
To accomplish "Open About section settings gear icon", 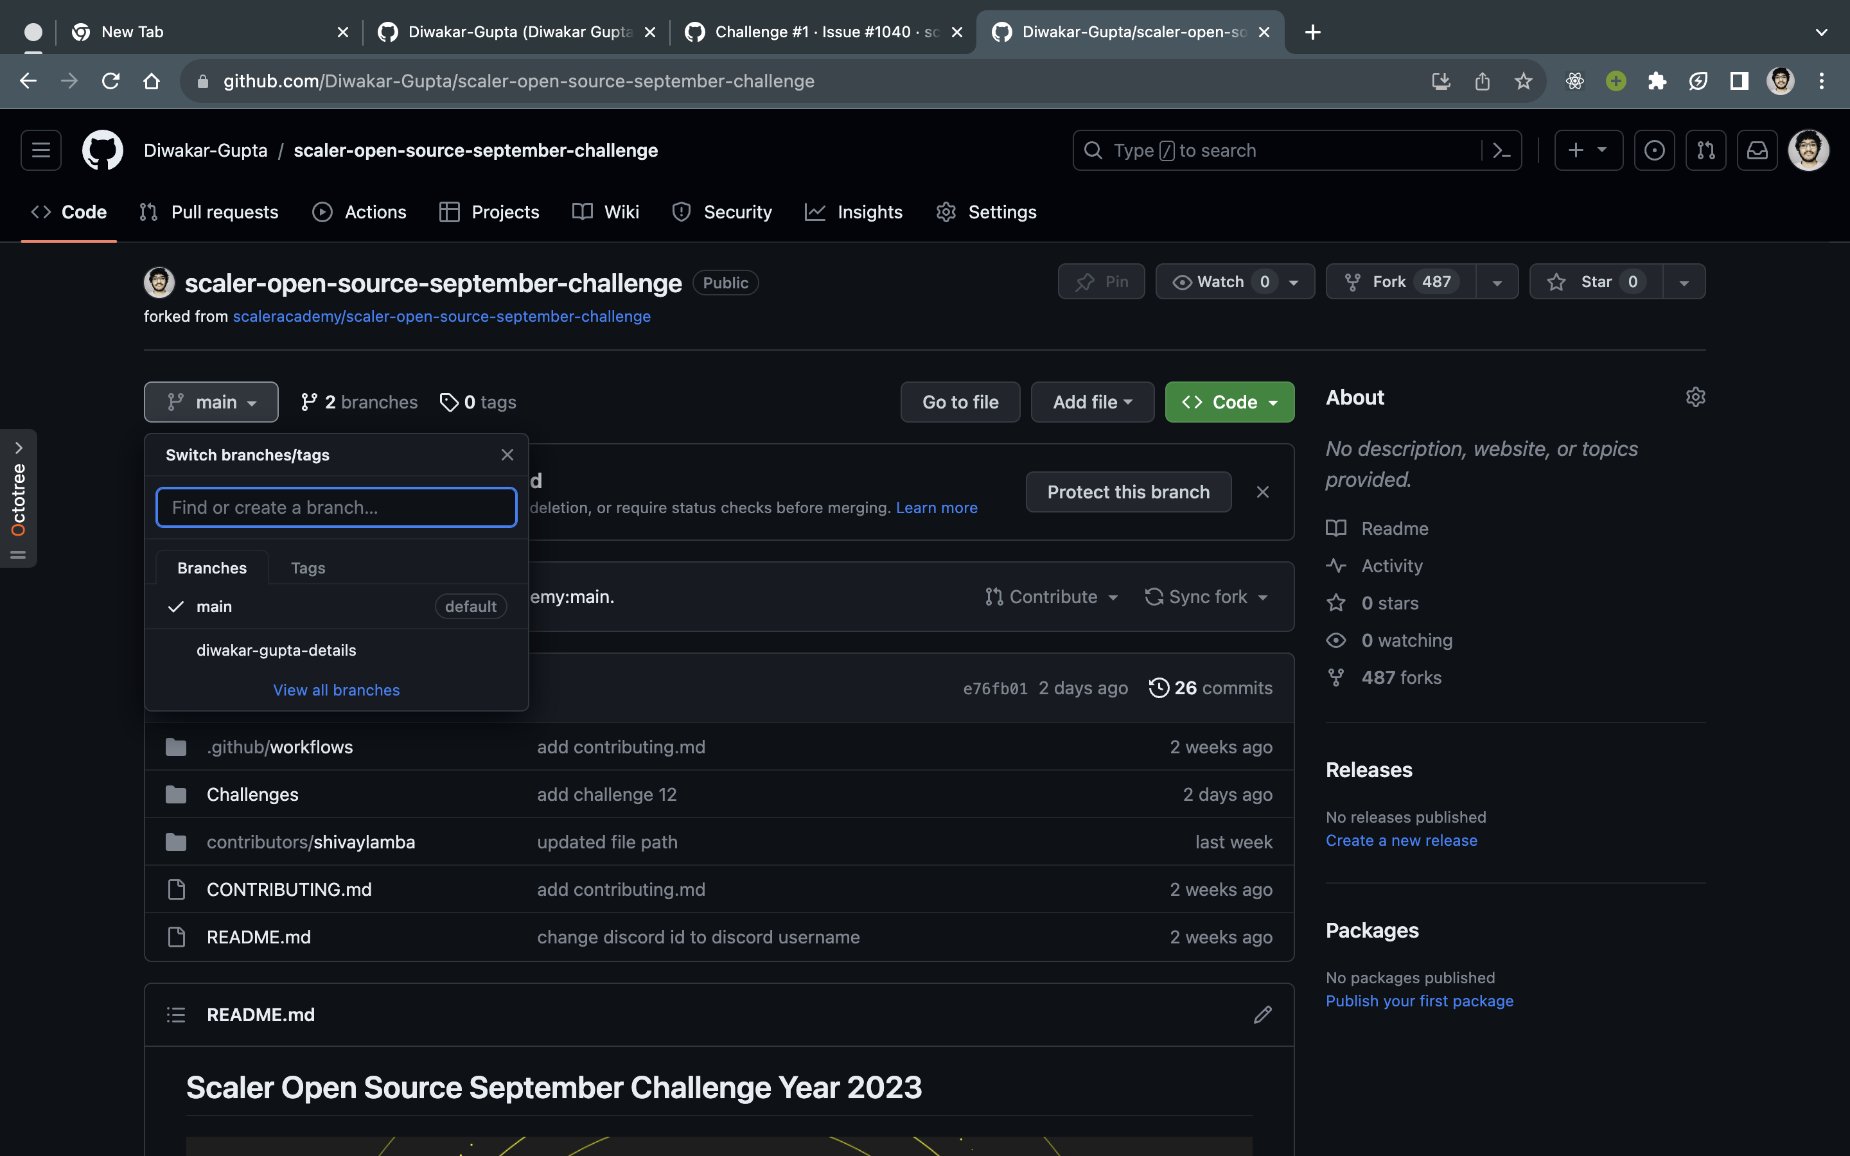I will (1695, 396).
